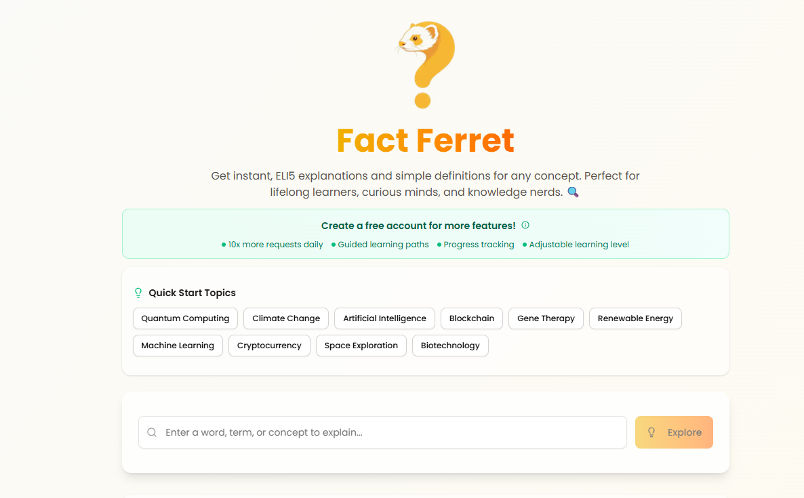Pick the Artificial Intelligence topic

pos(384,318)
